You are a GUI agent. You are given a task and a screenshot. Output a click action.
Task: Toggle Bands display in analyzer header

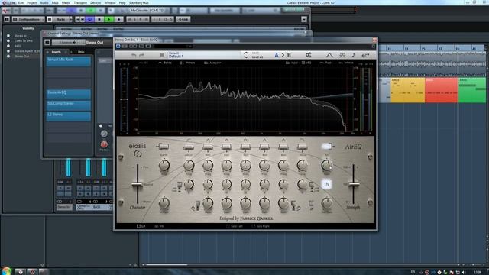tap(165, 63)
